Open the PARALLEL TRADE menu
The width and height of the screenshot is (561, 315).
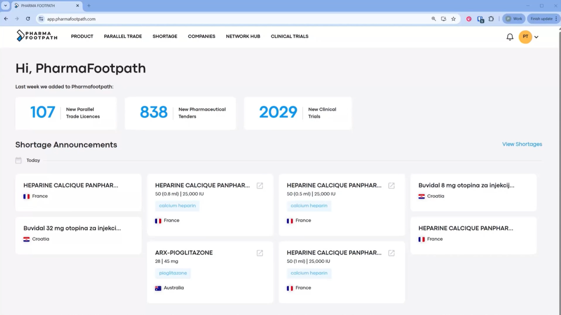[123, 36]
